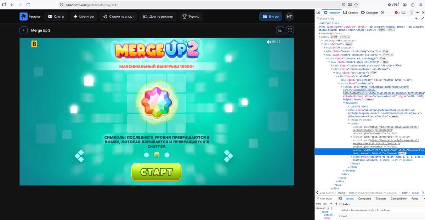The width and height of the screenshot is (425, 220).
Task: Open Ставки на спорт section
Action: click(119, 16)
